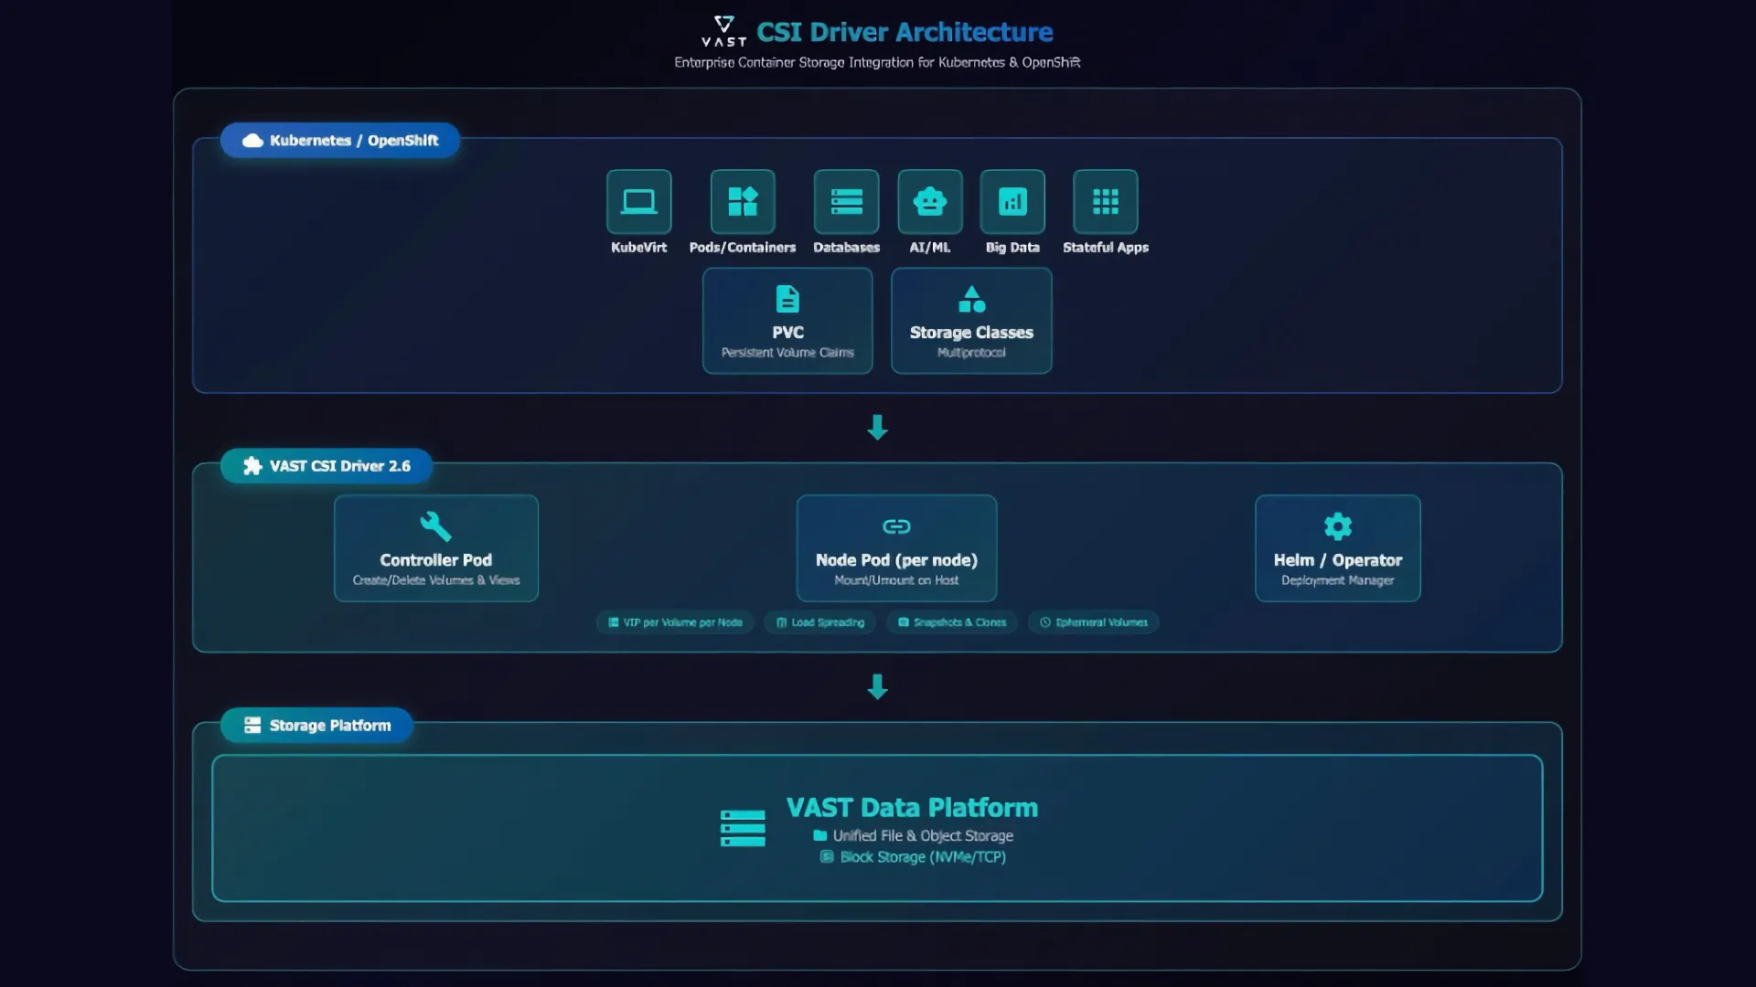1756x987 pixels.
Task: Click the Block Storage (NVMe/TCP) text
Action: 923,857
